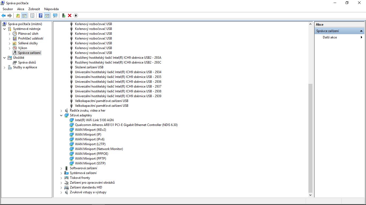
Task: Select the Sdílené složky folder icon
Action: (15, 43)
